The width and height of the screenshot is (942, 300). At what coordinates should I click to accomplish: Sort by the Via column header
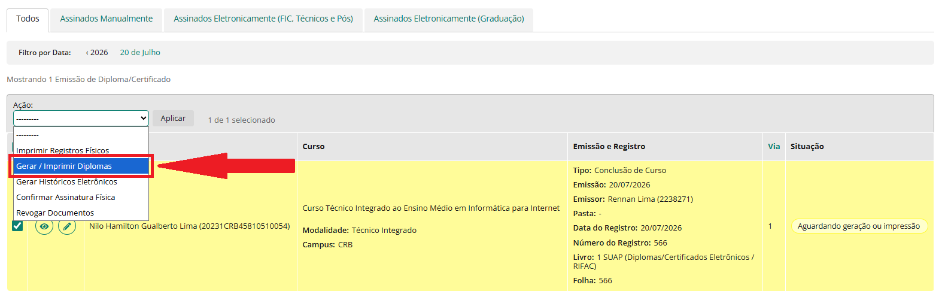774,146
